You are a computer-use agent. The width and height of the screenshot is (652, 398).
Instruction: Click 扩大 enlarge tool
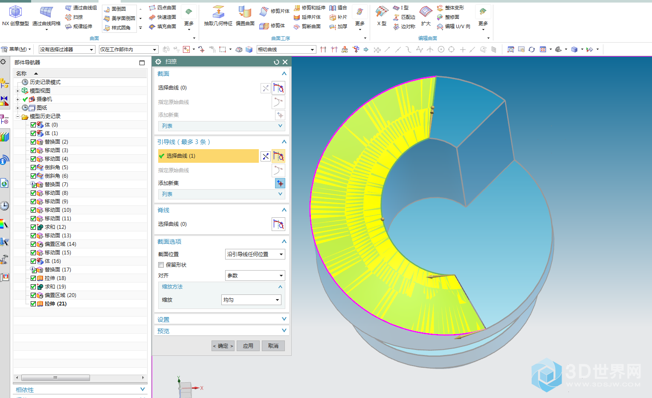[x=426, y=16]
